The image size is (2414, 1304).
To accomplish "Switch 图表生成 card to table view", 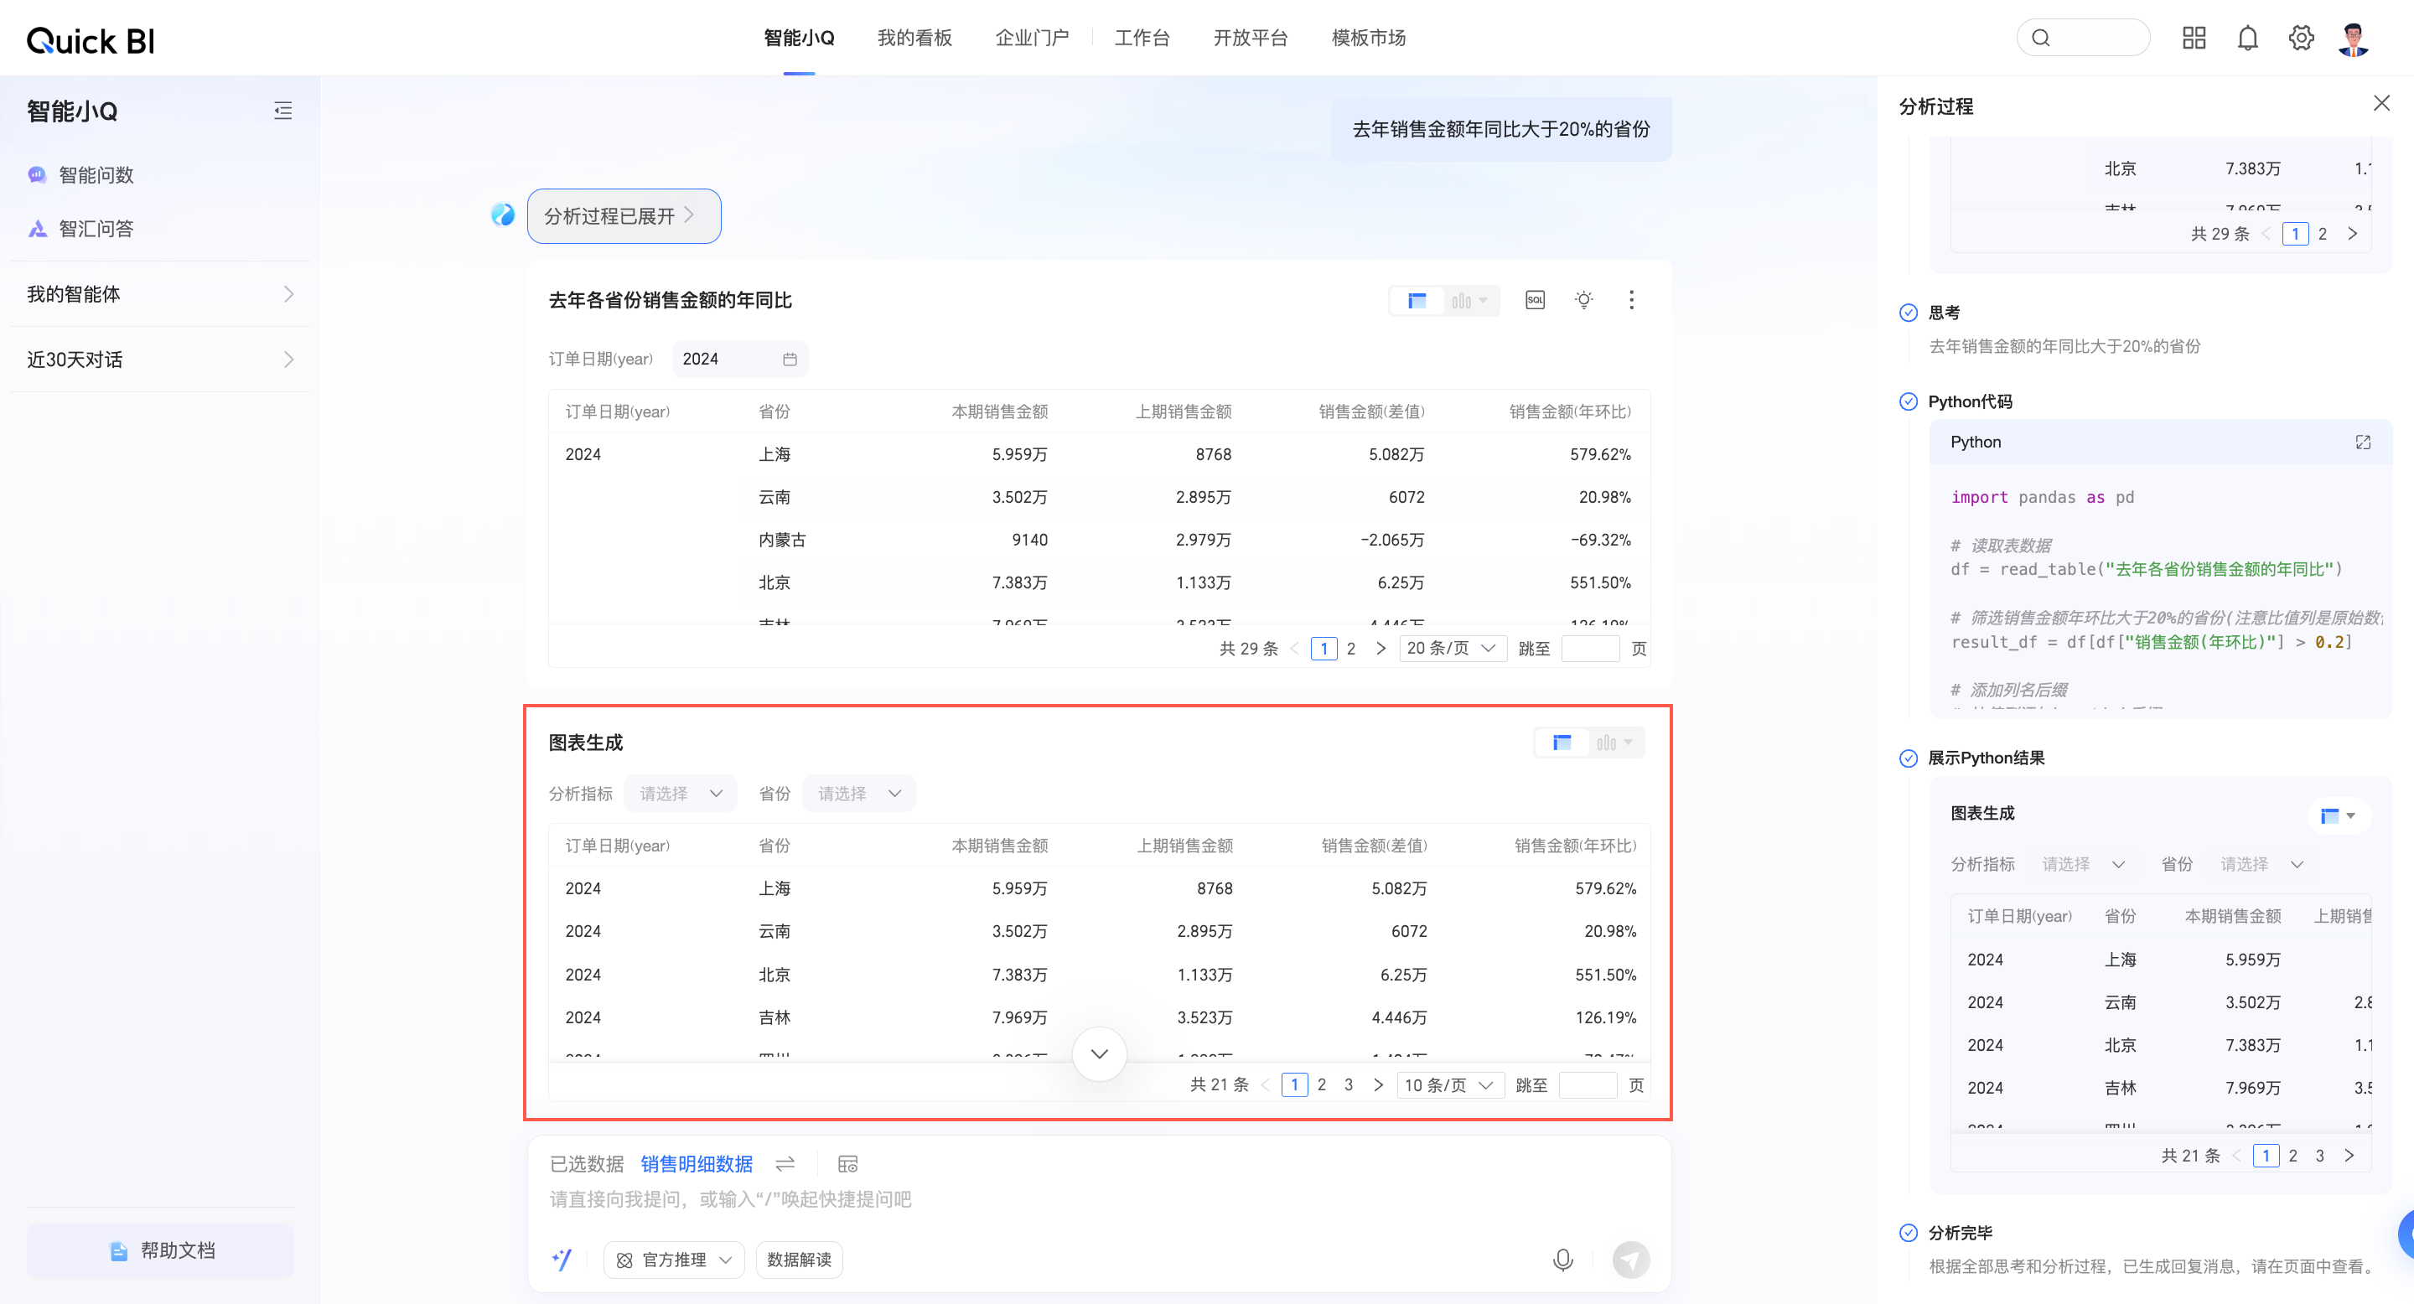I will tap(1562, 743).
